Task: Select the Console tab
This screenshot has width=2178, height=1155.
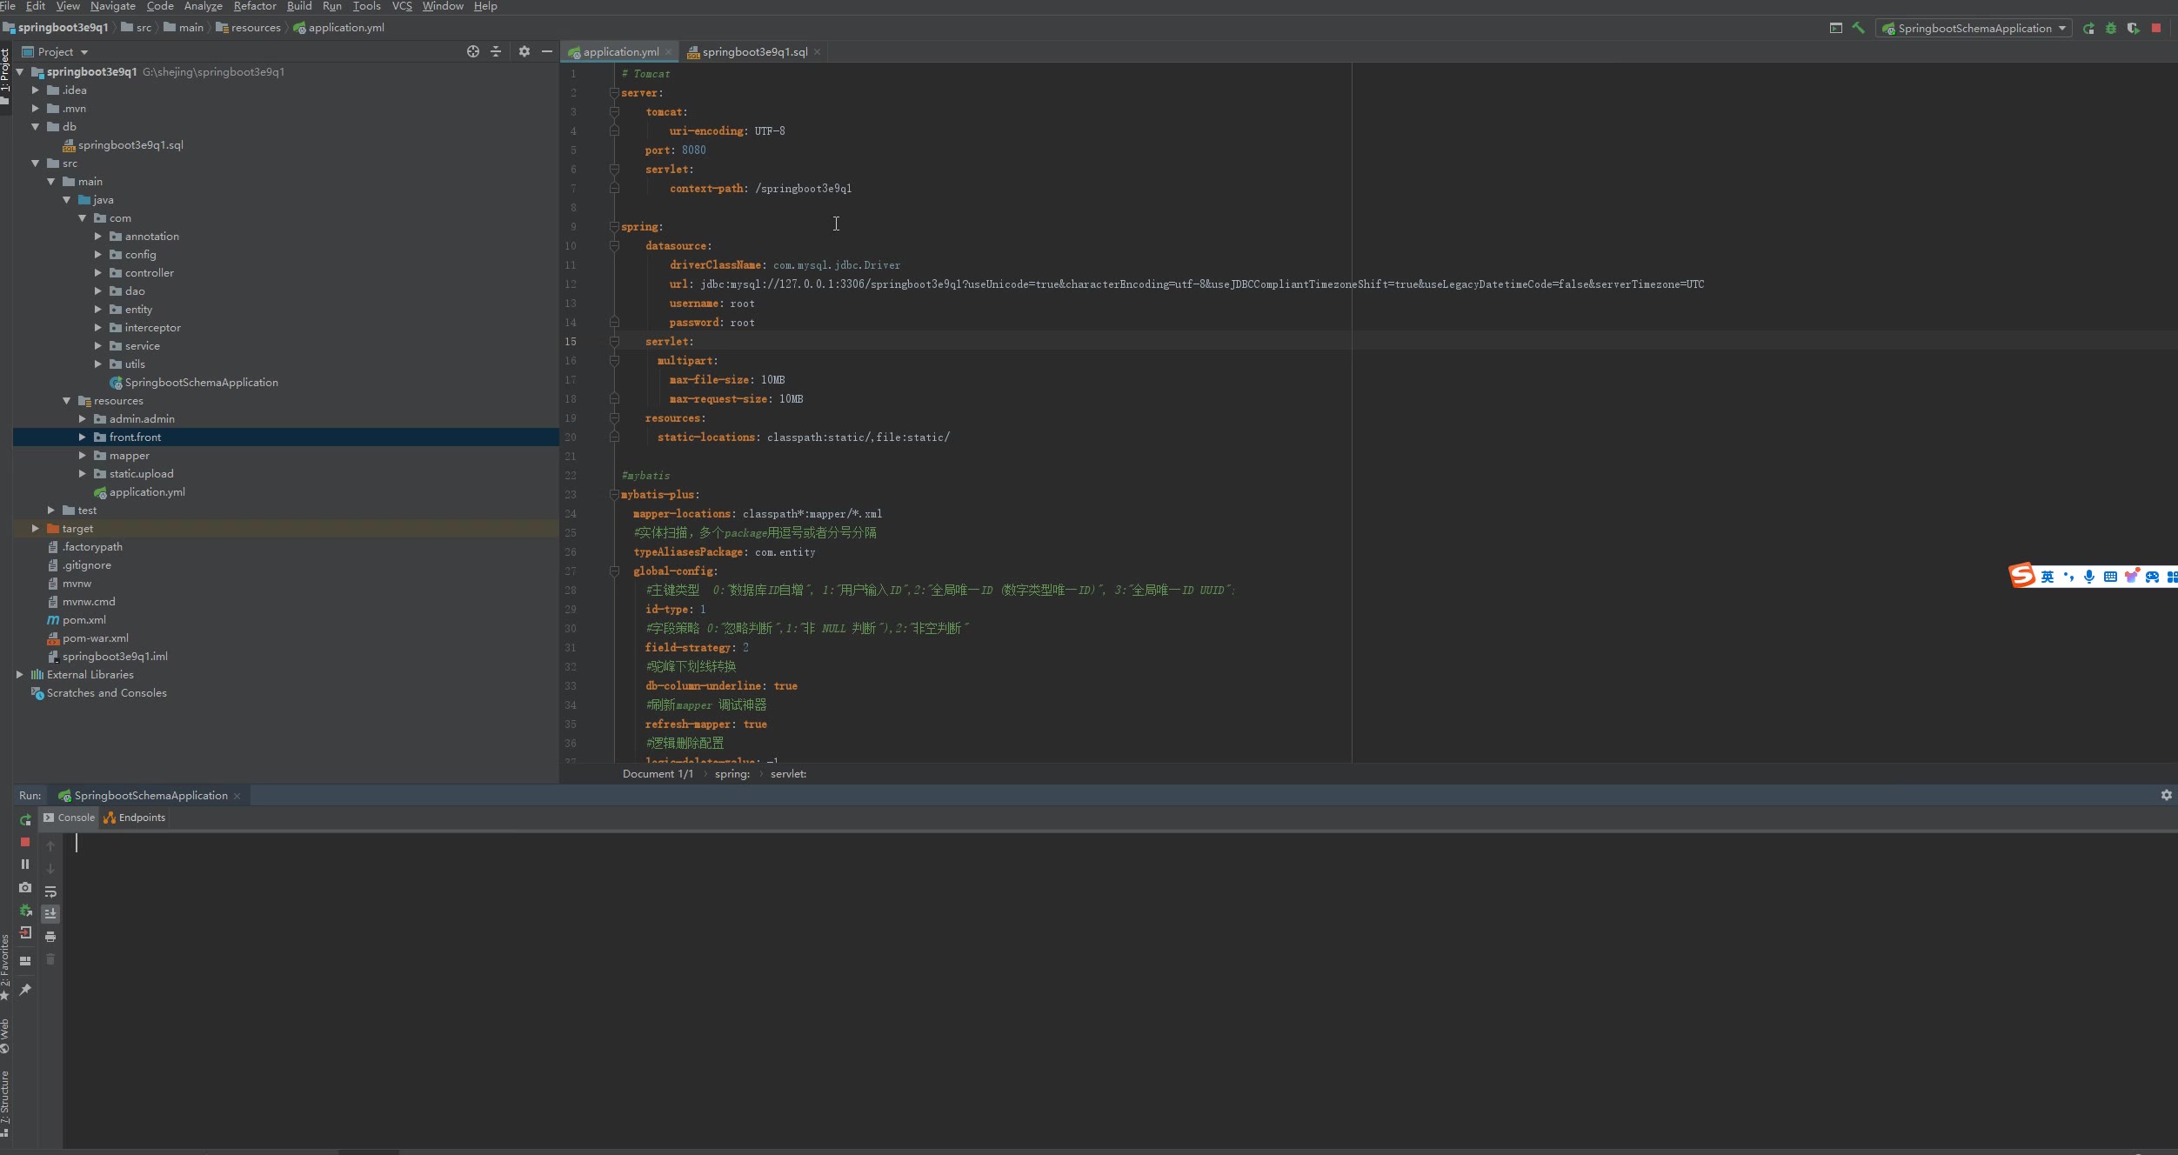Action: [69, 818]
